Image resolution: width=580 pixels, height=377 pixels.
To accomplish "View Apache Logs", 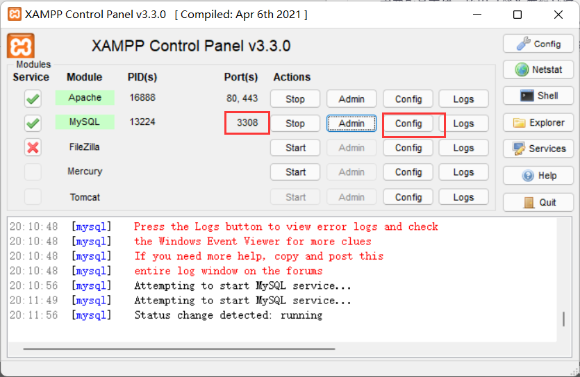I will coord(463,99).
